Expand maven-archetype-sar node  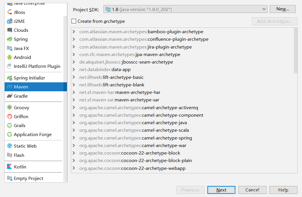click(x=74, y=100)
